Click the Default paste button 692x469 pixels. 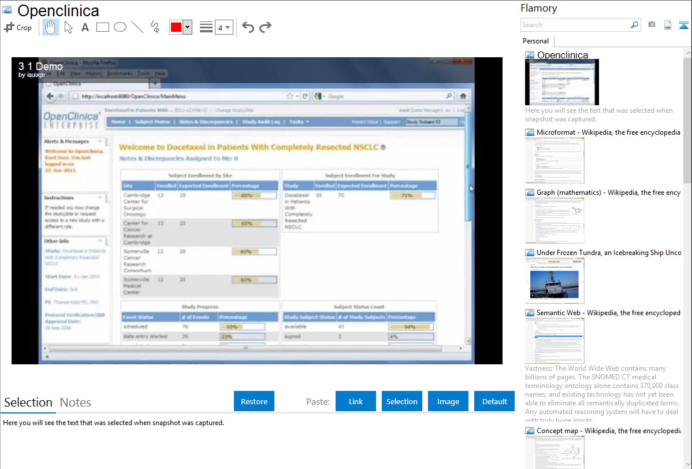pos(494,401)
